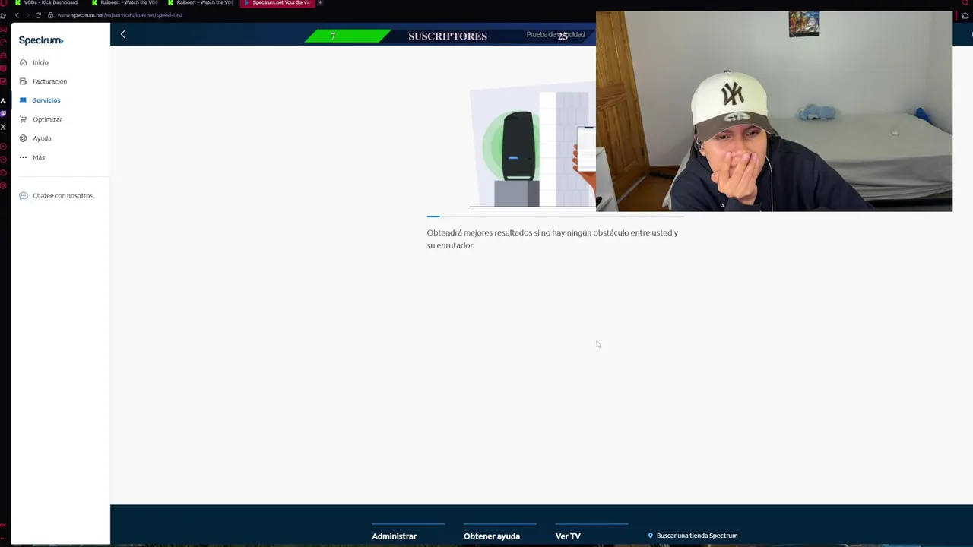The width and height of the screenshot is (973, 547).
Task: Open a new browser tab with plus
Action: [x=320, y=3]
